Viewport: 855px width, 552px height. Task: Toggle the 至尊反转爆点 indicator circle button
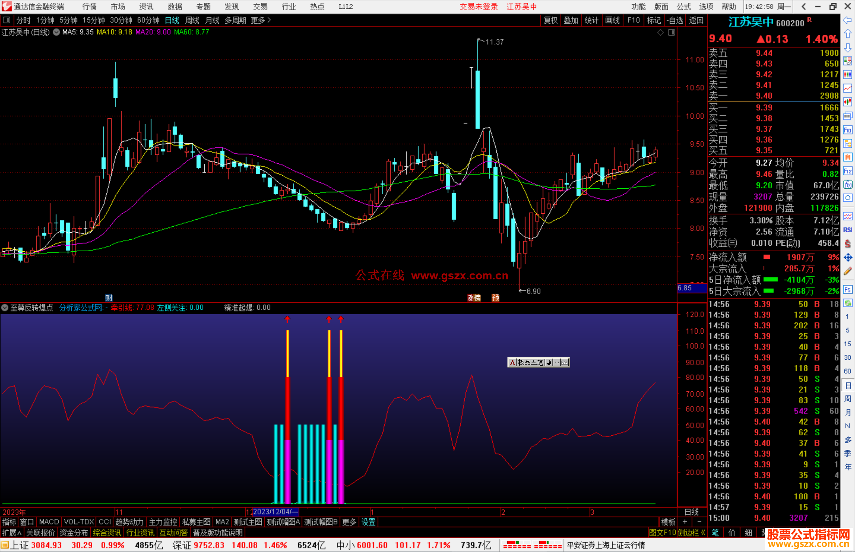point(5,307)
